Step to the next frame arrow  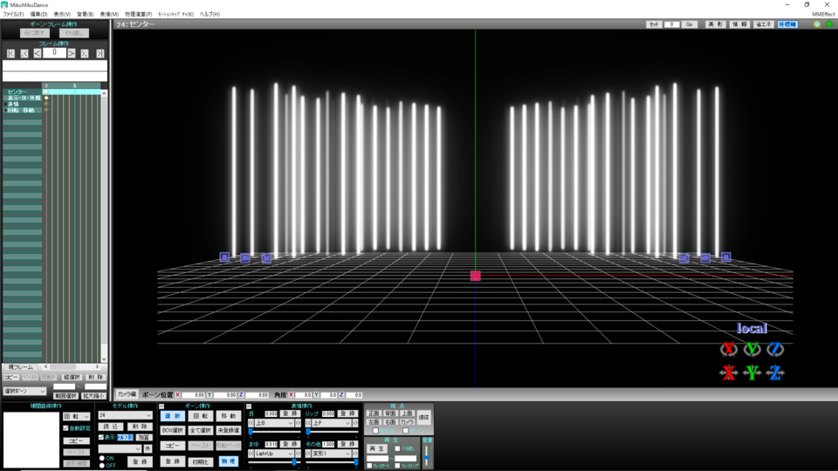pos(71,53)
